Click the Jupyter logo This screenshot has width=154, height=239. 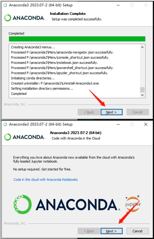133,204
